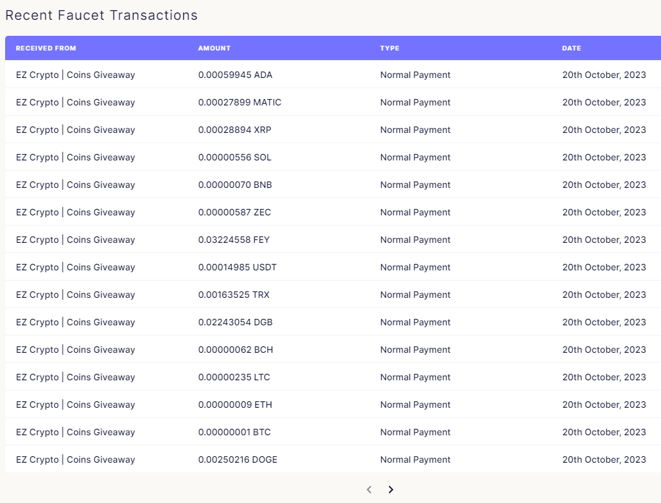Click EZ Crypto sender in the LTC row

75,376
